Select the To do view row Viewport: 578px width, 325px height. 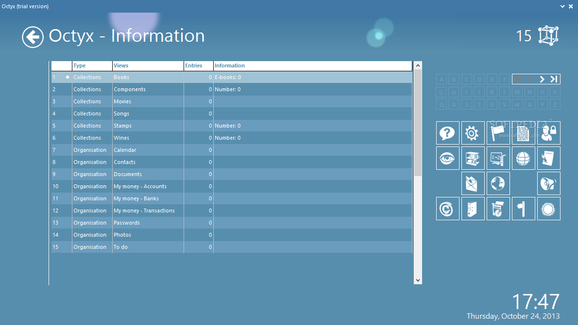pyautogui.click(x=232, y=247)
